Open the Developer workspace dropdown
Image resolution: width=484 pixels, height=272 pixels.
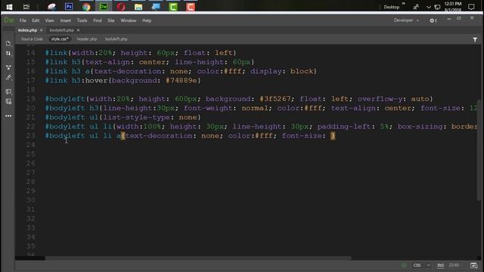406,20
